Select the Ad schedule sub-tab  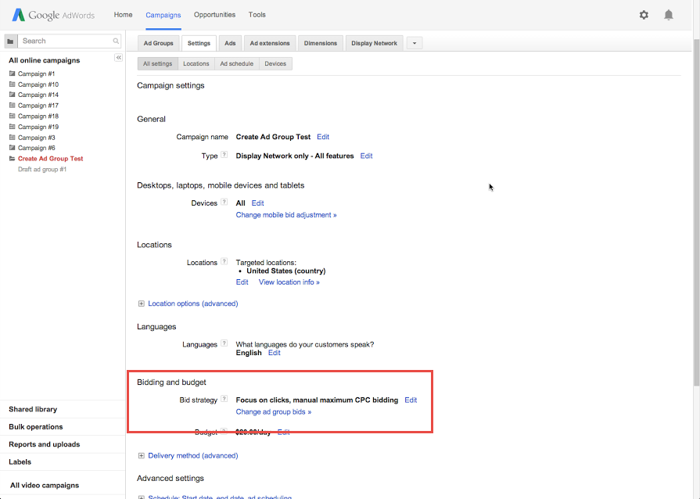click(236, 63)
